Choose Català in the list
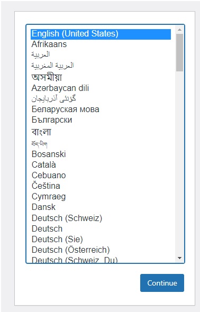 coord(43,164)
